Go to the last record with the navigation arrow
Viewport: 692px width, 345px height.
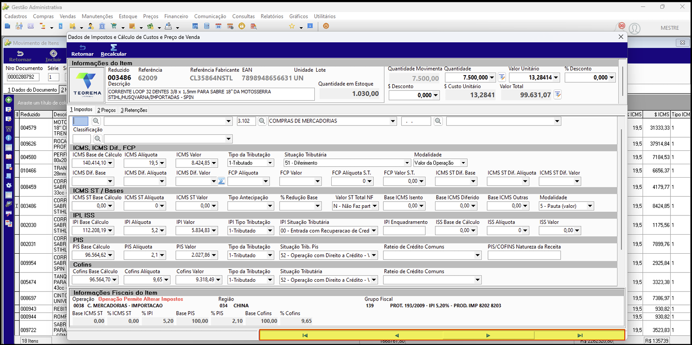pos(579,336)
